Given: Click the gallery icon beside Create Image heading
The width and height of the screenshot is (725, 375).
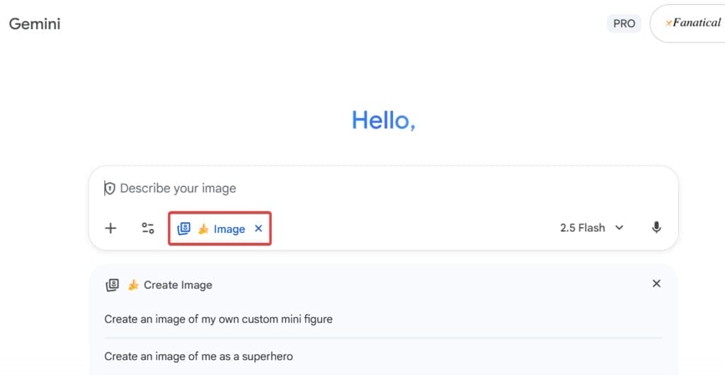Looking at the screenshot, I should (x=112, y=284).
